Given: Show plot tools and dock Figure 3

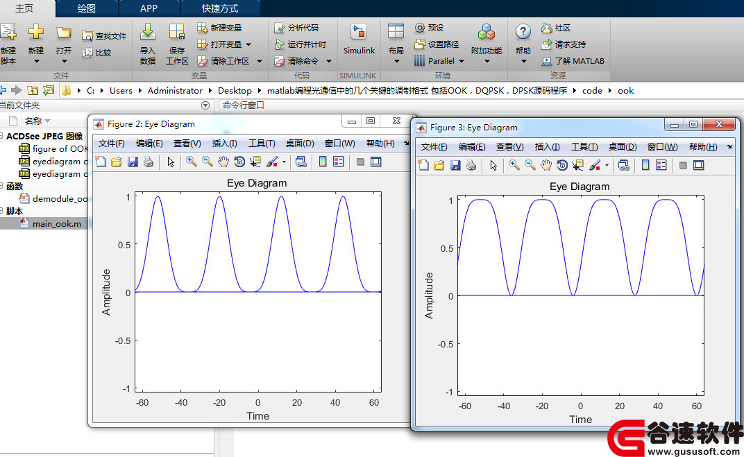Looking at the screenshot, I should tap(698, 166).
